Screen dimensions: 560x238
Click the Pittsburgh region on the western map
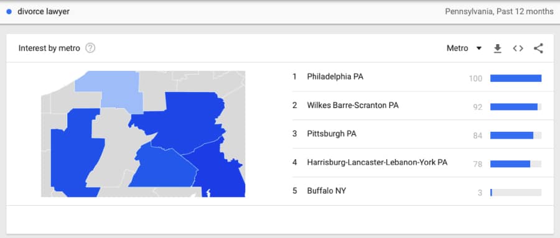(75, 153)
